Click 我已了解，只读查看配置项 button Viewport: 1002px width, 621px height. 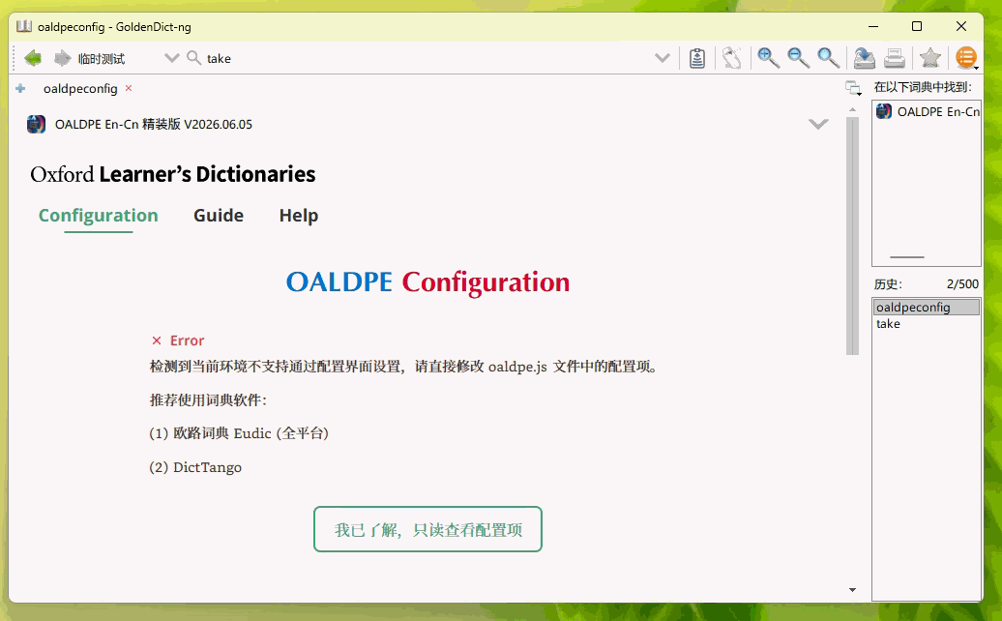(427, 529)
